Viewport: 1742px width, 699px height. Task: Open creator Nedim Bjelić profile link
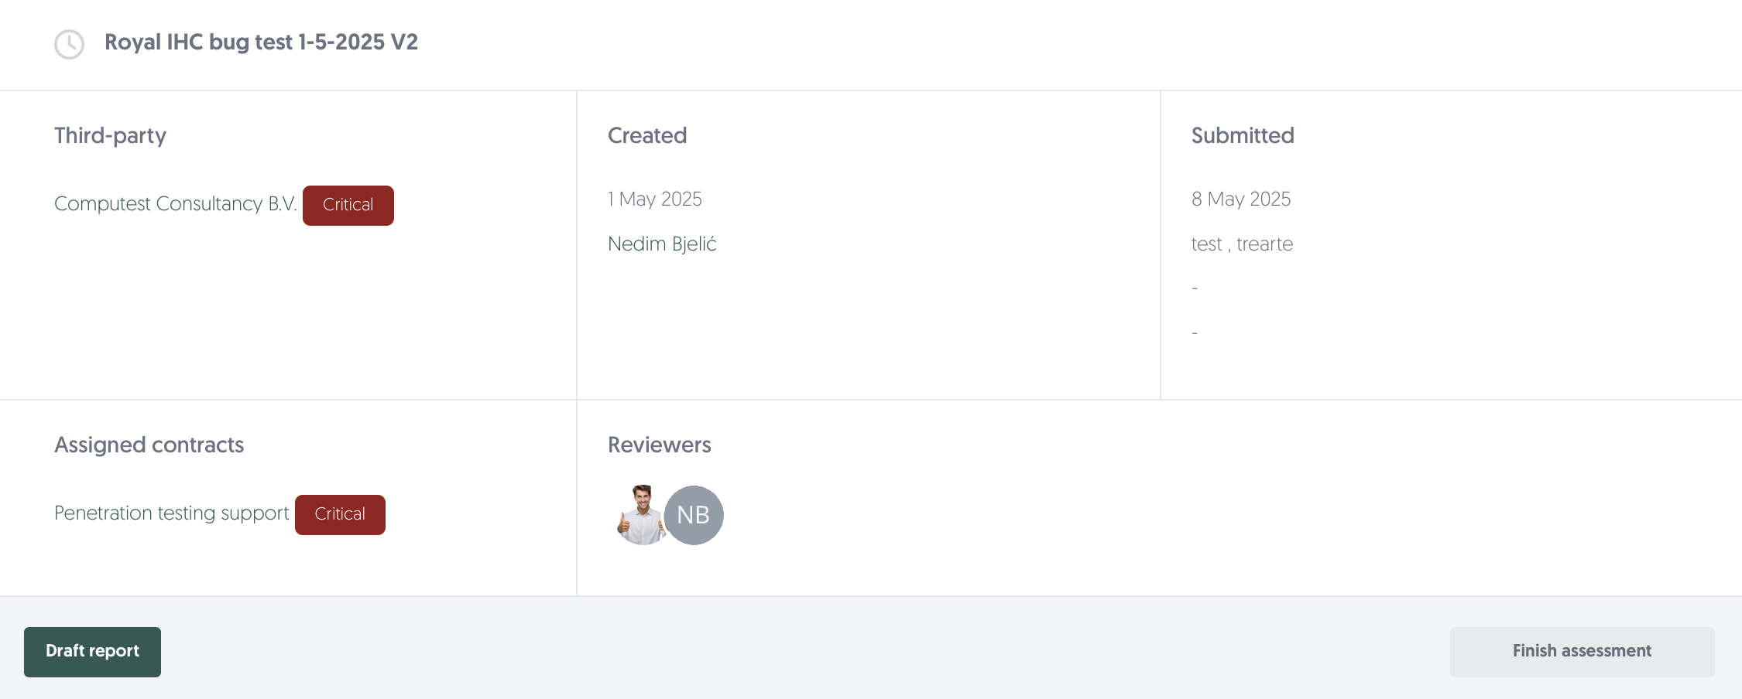[662, 244]
